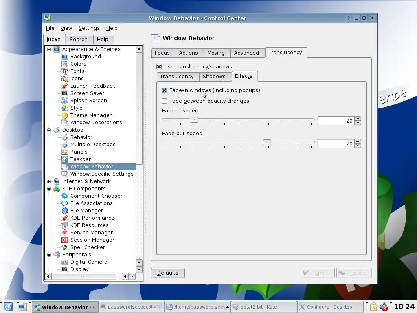Open the Taskbar module icon
Viewport: 417px width, 313px height.
pyautogui.click(x=65, y=159)
